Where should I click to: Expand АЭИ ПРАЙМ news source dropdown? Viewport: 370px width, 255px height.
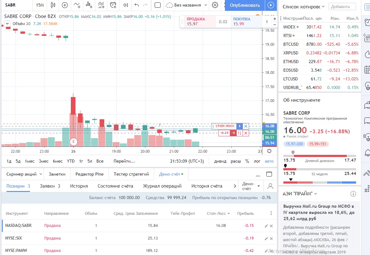[x=316, y=194]
